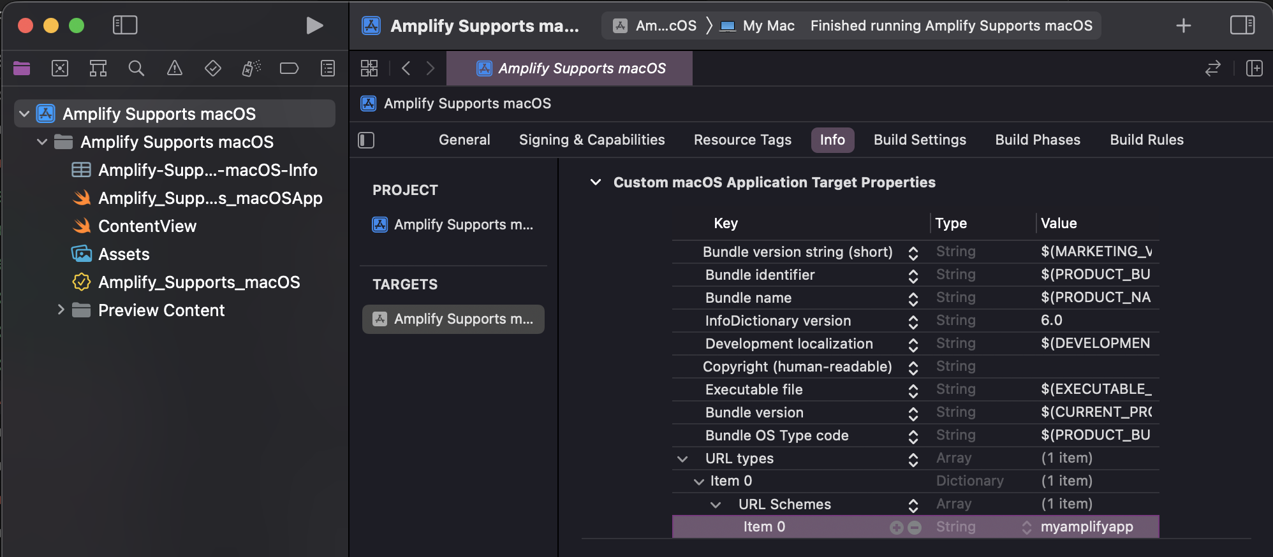
Task: Show the Source Control navigator
Action: coord(60,68)
